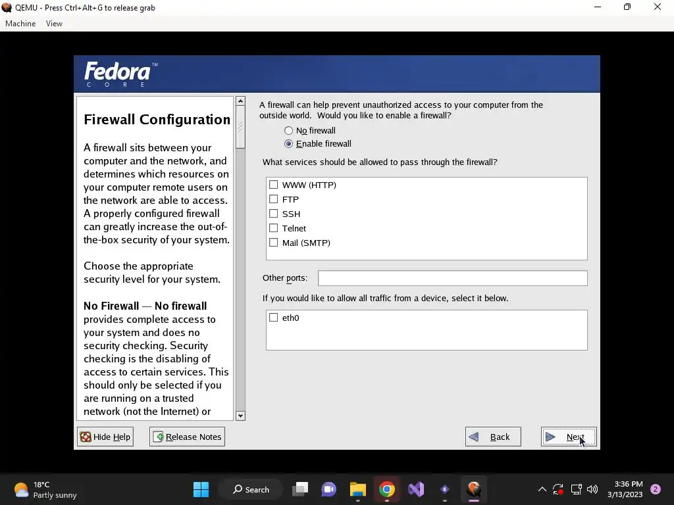Click the Next arrow icon
This screenshot has height=505, width=674.
click(x=550, y=437)
